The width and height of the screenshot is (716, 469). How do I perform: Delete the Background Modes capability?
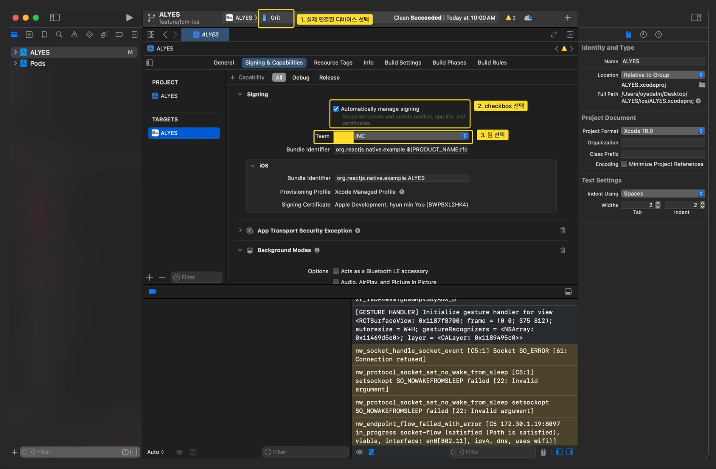(x=563, y=250)
